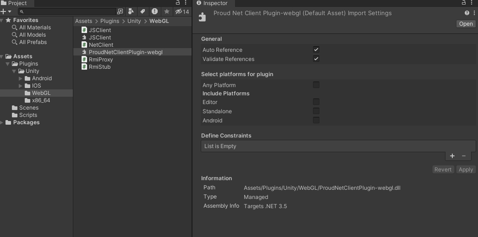The image size is (478, 237).
Task: Check the Android platform checkbox
Action: pos(316,120)
